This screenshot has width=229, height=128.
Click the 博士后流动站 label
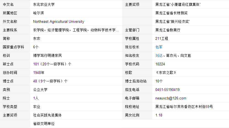click(x=136, y=81)
